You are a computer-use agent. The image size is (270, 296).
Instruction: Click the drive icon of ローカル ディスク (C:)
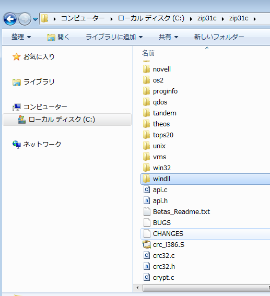coord(22,120)
